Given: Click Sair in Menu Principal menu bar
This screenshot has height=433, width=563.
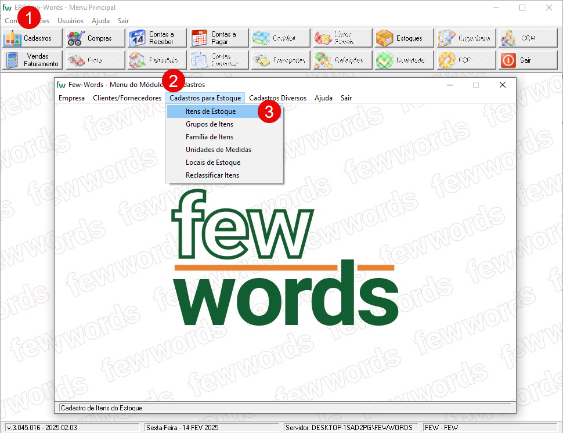Looking at the screenshot, I should 123,21.
